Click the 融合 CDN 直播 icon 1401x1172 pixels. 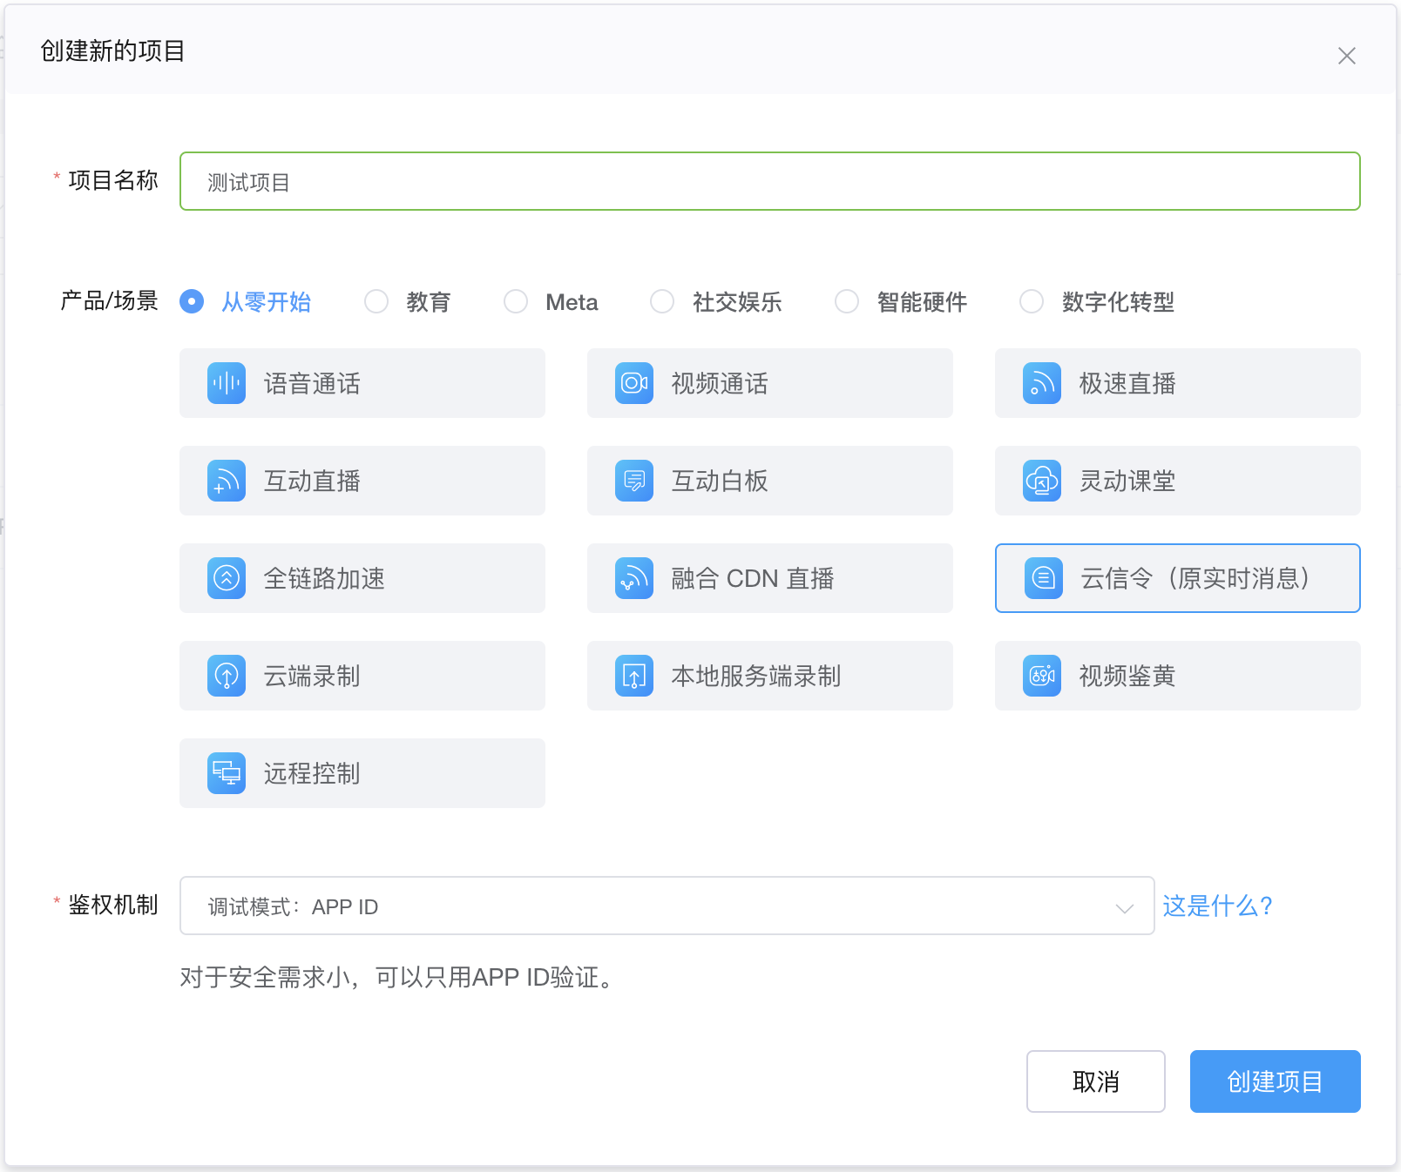click(x=634, y=578)
